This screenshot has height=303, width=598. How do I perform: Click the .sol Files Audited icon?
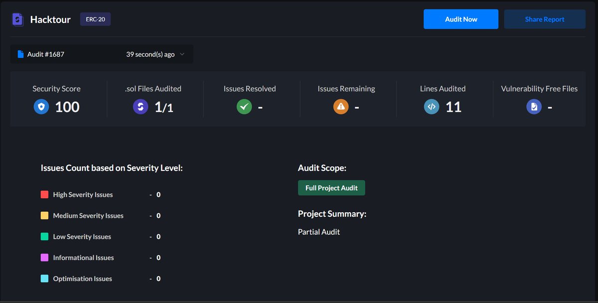pos(141,107)
